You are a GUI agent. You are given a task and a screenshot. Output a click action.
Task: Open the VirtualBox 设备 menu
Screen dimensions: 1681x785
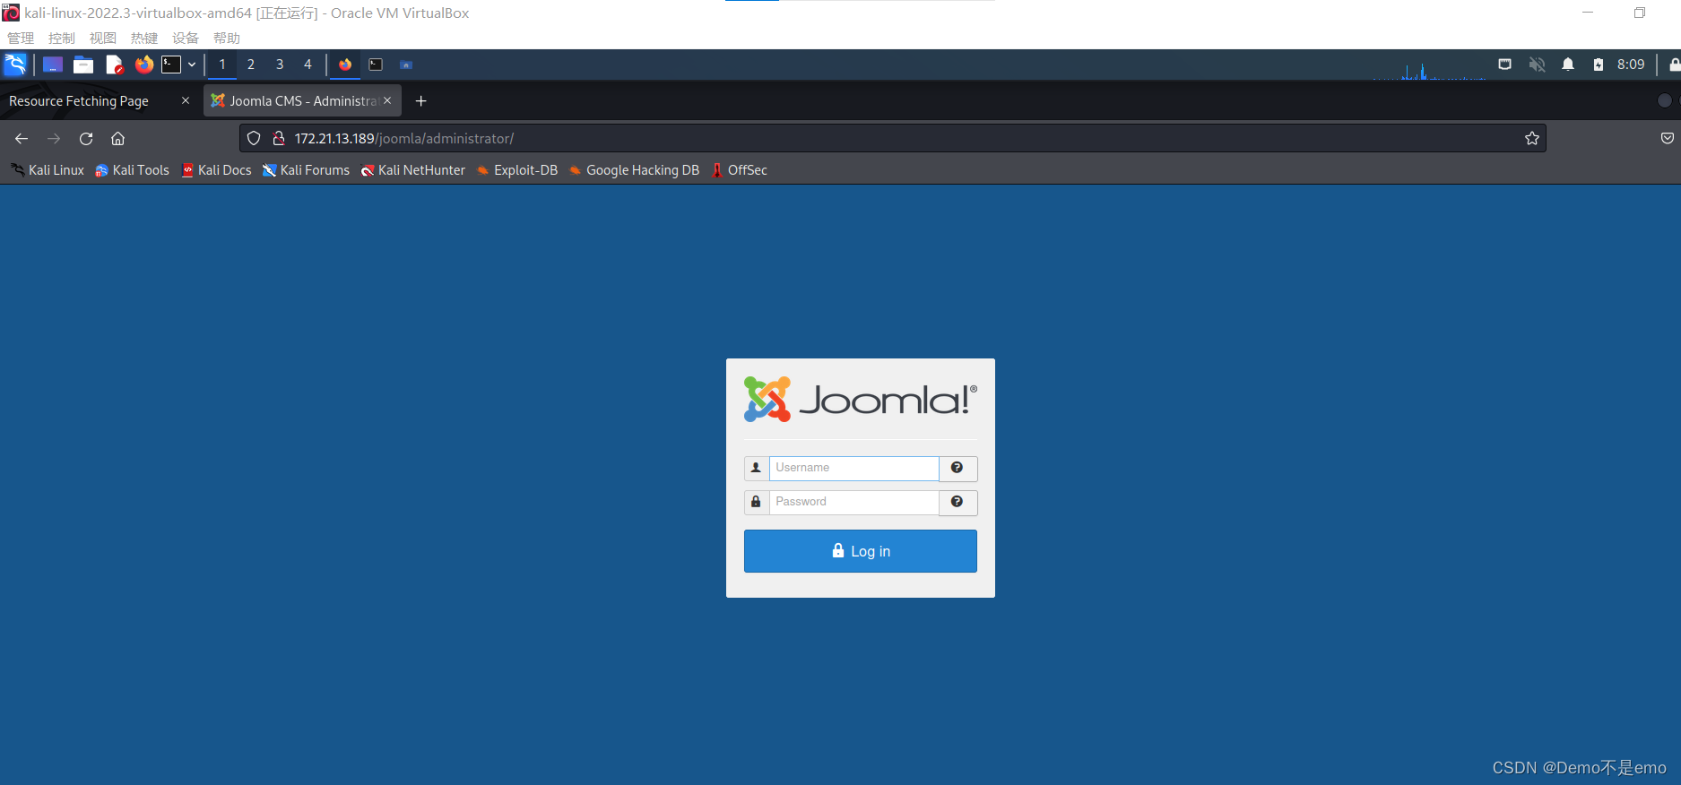click(186, 38)
